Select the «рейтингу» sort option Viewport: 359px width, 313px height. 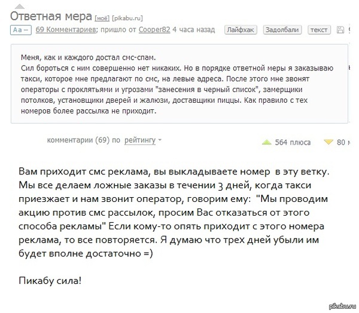click(140, 140)
